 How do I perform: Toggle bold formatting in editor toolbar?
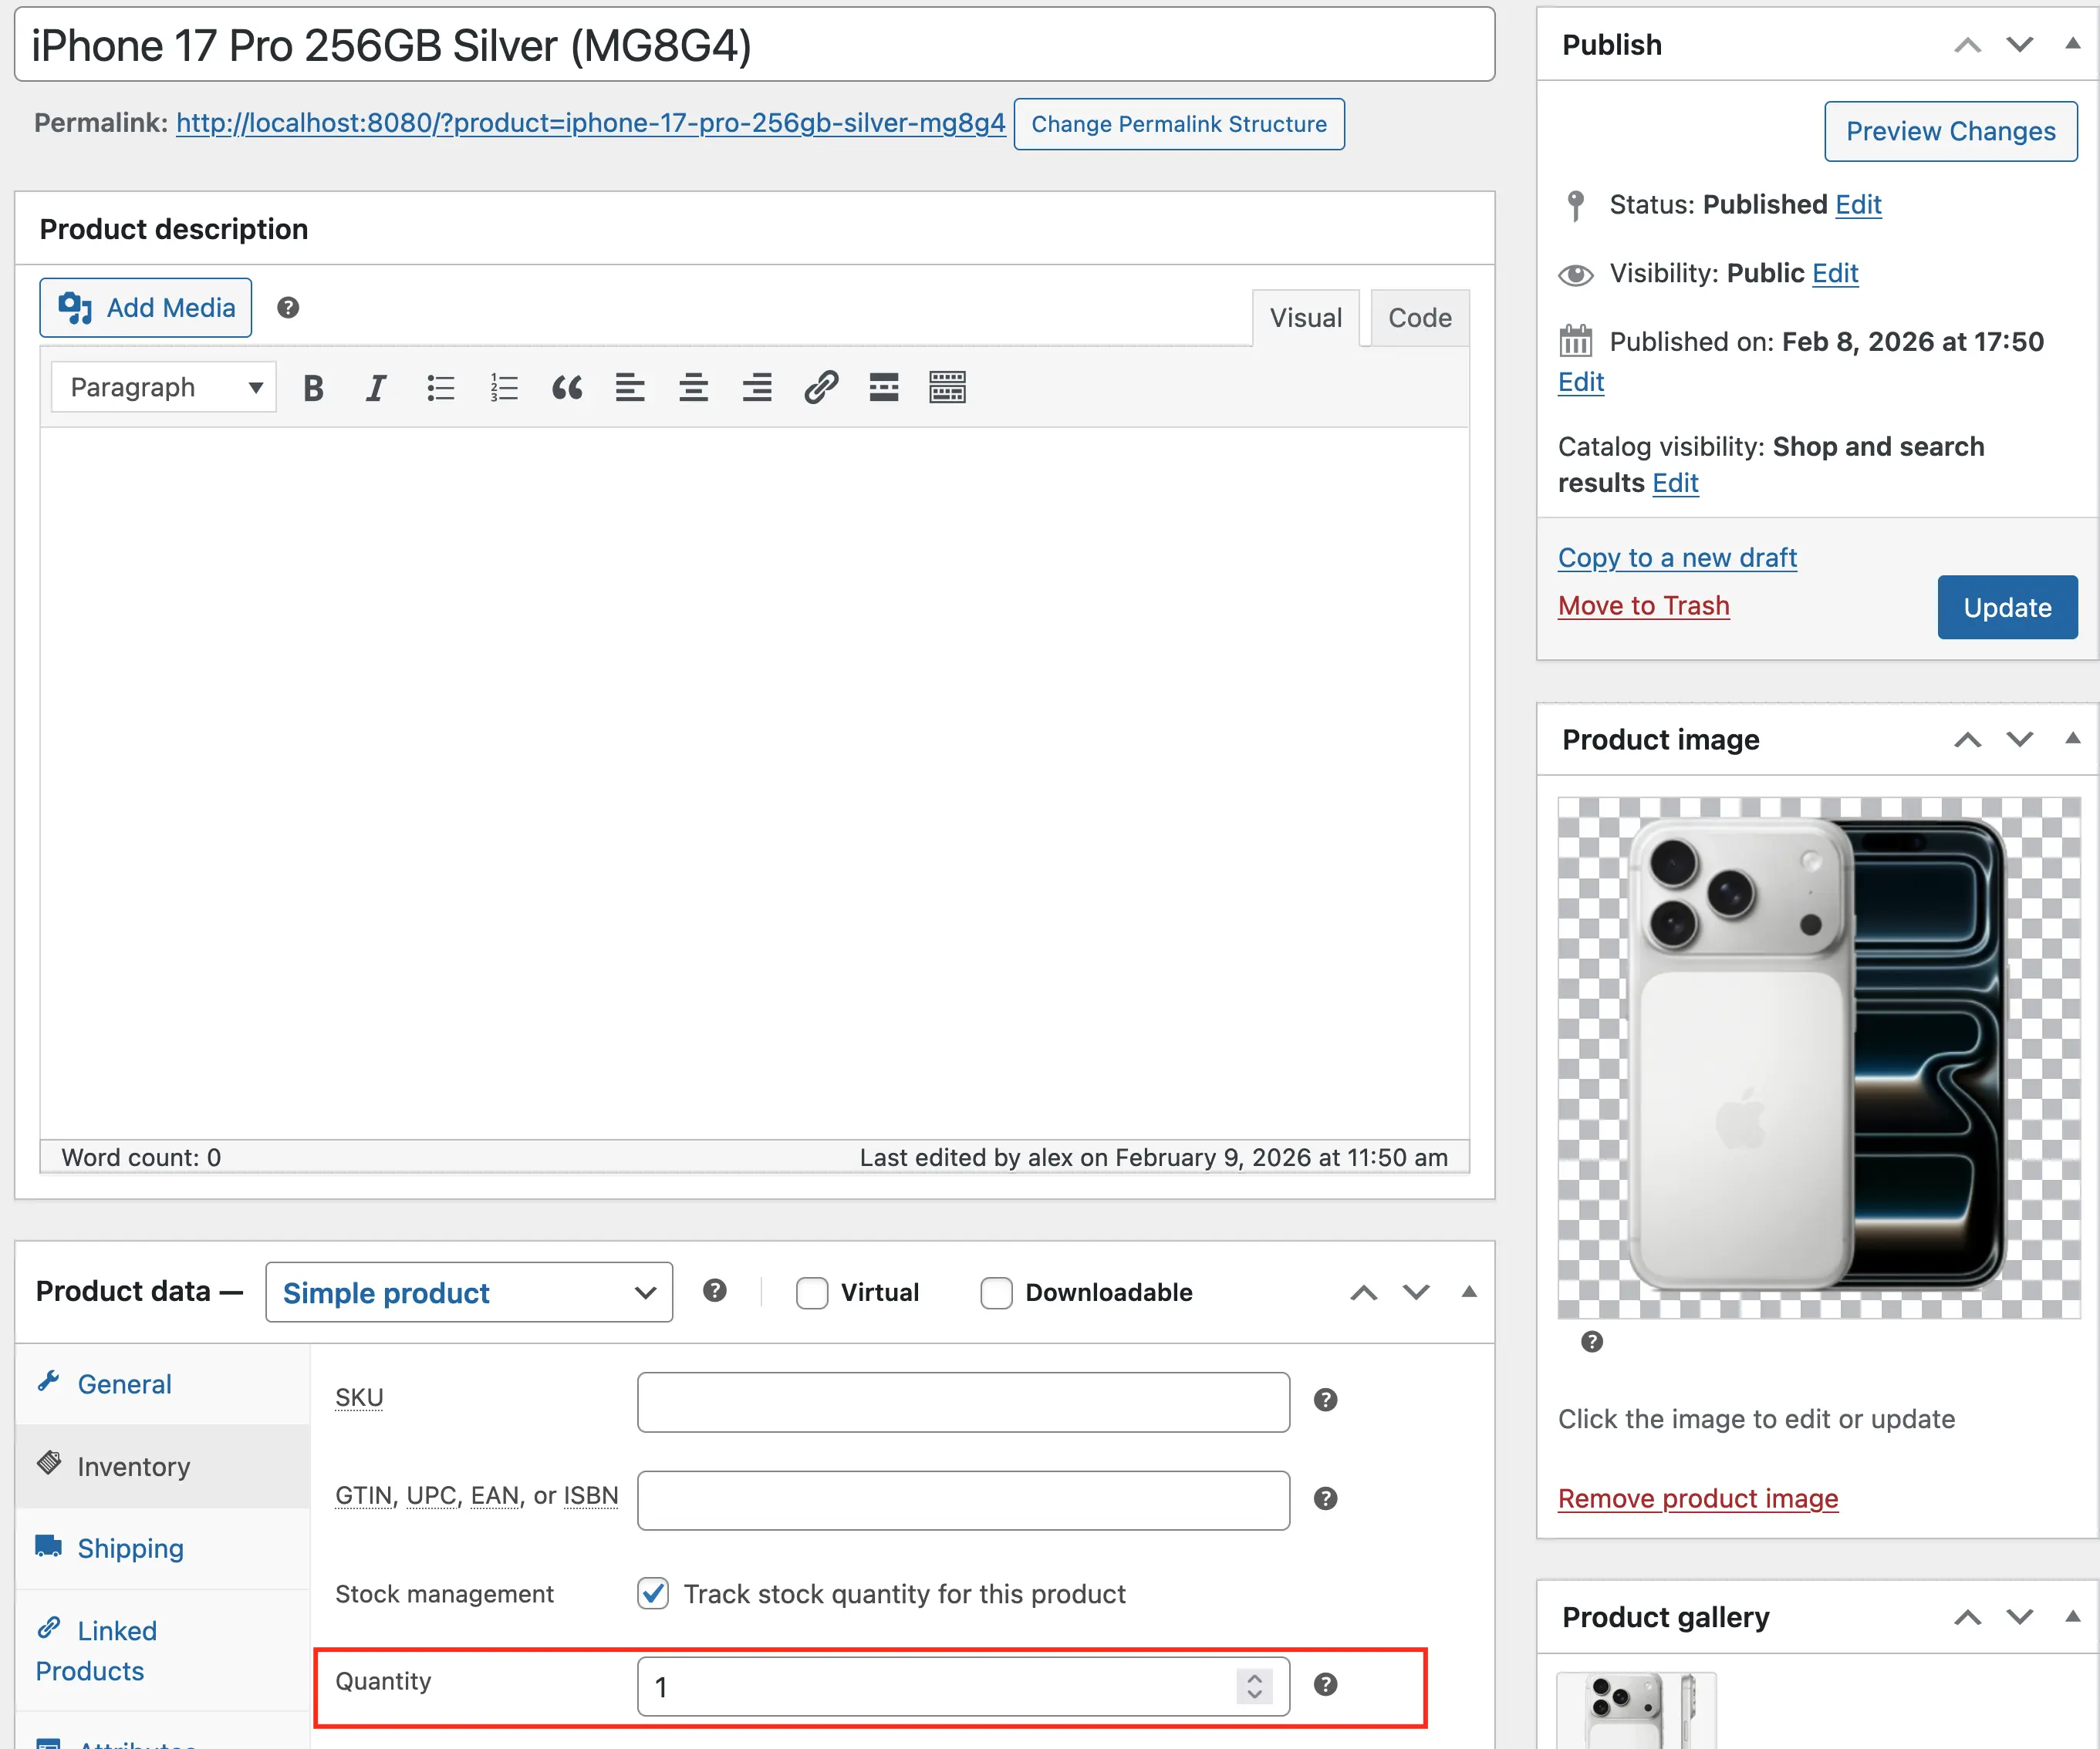[x=313, y=388]
